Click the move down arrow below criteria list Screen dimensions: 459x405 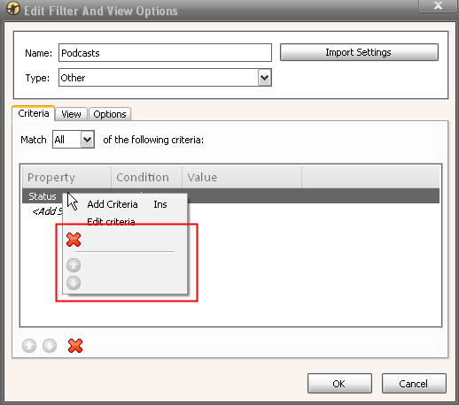point(50,346)
